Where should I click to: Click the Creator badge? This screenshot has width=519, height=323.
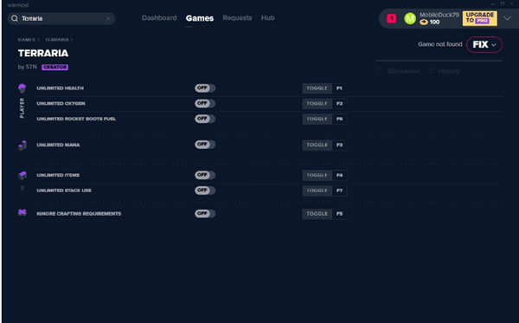click(x=55, y=68)
